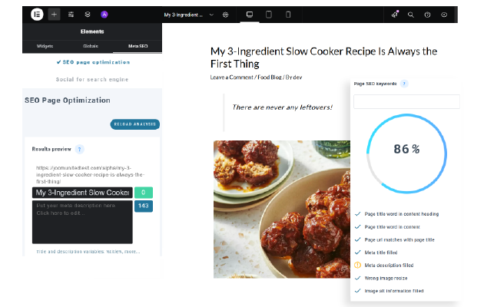Screen dimensions: 484x307
Task: Switch to desktop view mode
Action: (x=249, y=14)
